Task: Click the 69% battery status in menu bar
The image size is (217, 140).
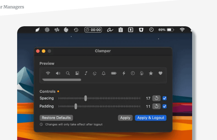Action: pos(166,30)
